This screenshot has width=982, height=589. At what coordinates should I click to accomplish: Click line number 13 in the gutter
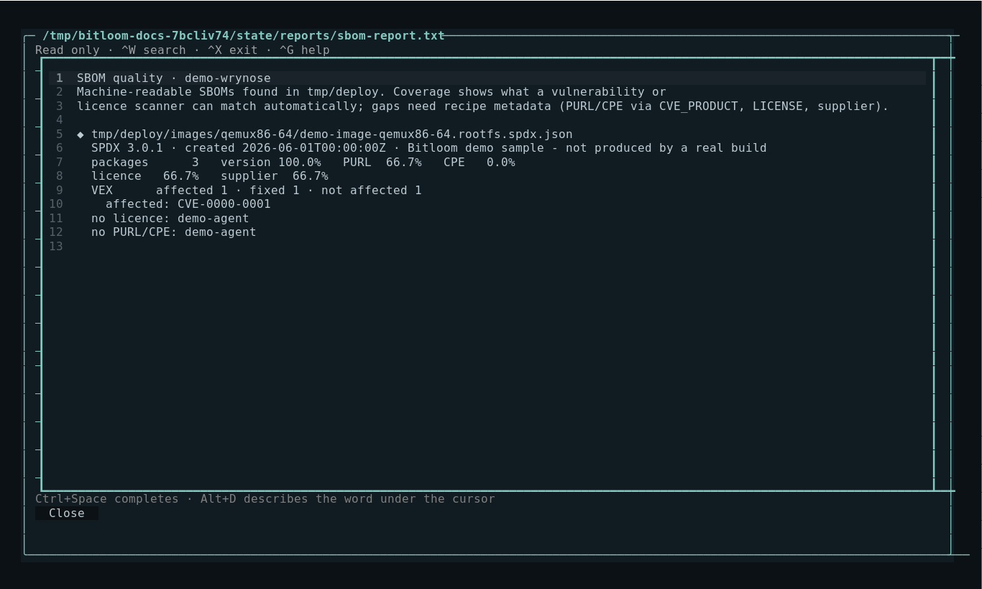tap(56, 246)
